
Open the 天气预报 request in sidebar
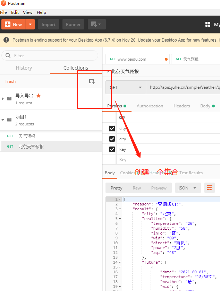(51, 136)
